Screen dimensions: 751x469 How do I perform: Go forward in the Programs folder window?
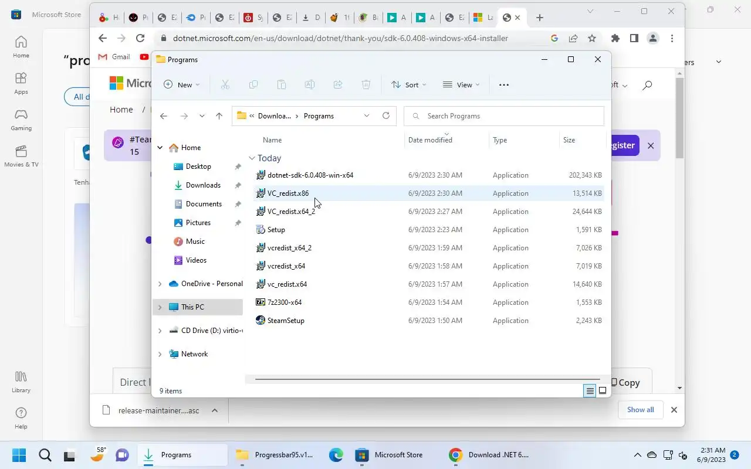[184, 116]
